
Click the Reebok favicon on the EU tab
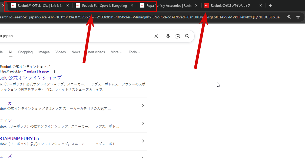78,5
